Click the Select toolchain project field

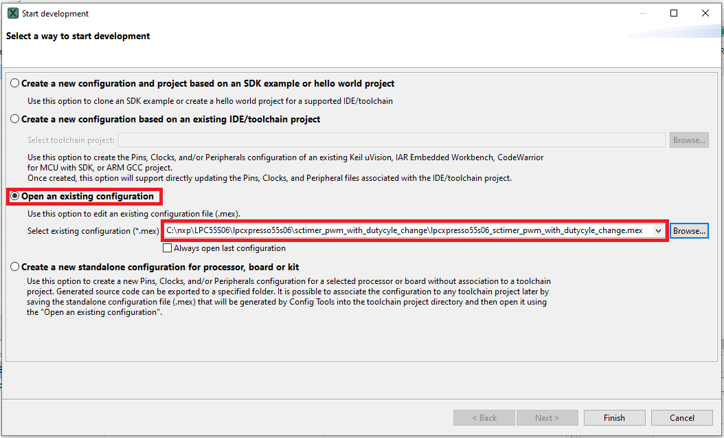pyautogui.click(x=392, y=140)
